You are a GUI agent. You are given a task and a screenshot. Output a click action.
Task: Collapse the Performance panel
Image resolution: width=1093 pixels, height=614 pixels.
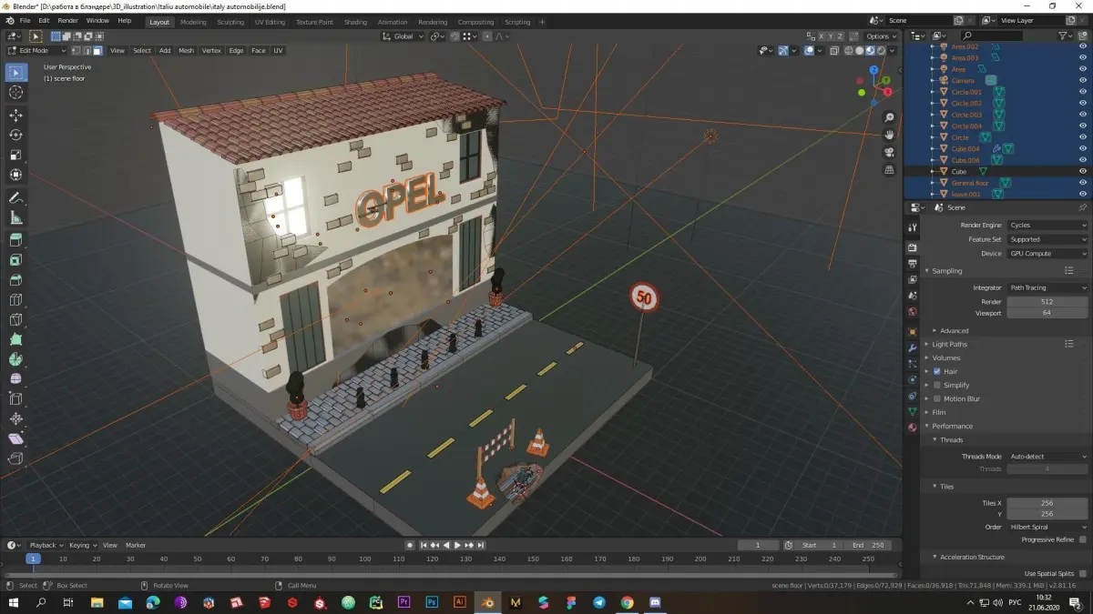952,426
